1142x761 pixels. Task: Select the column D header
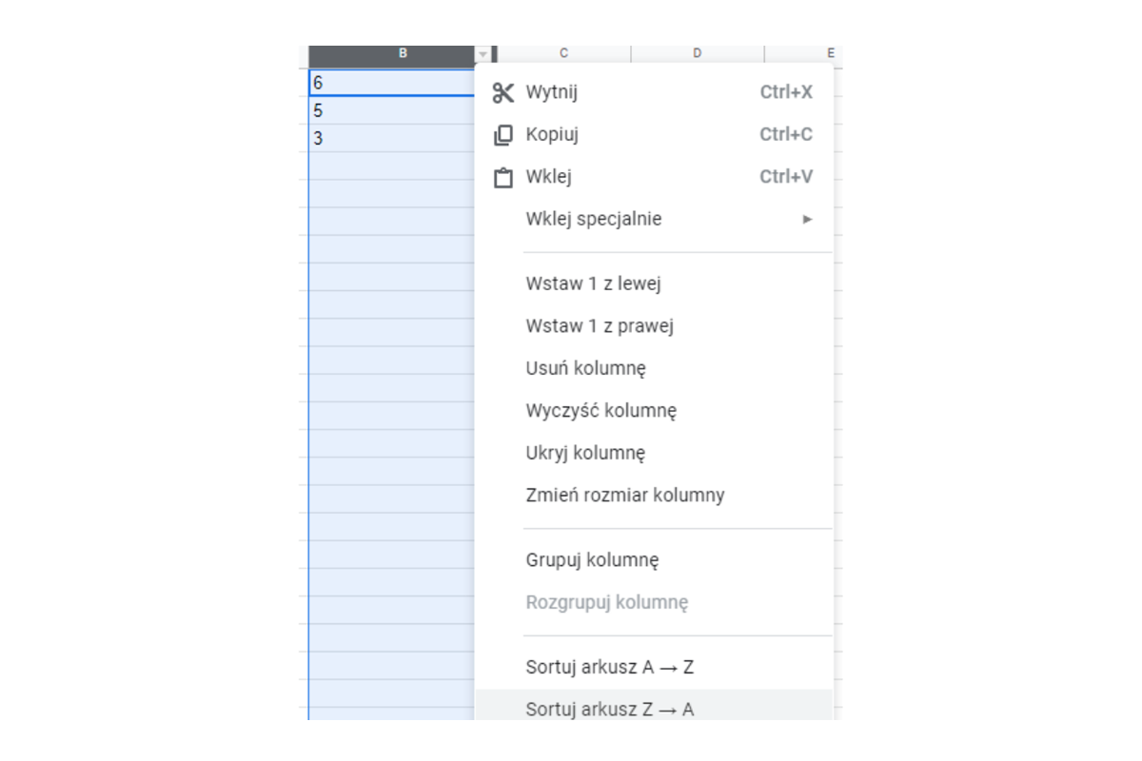[697, 53]
